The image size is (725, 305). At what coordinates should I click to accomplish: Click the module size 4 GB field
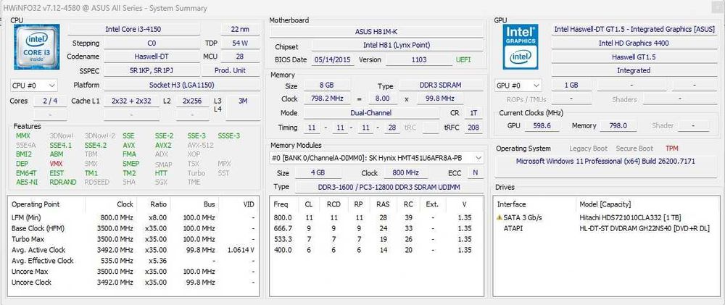click(318, 173)
